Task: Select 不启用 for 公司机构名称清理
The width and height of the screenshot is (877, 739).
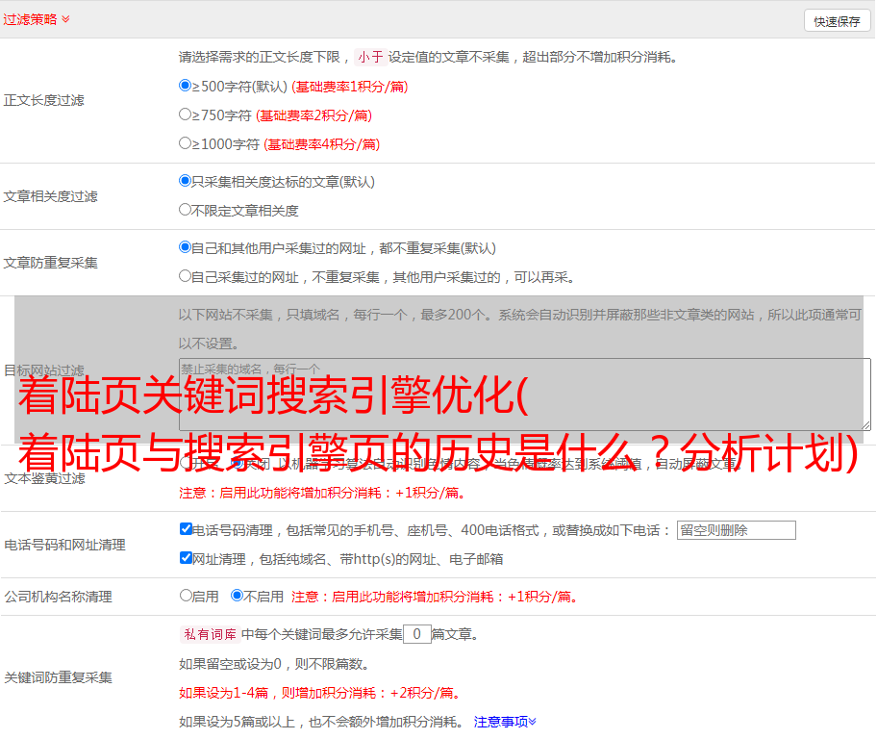Action: coord(237,596)
